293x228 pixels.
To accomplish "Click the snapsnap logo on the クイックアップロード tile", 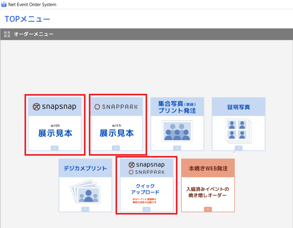I will tap(147, 165).
